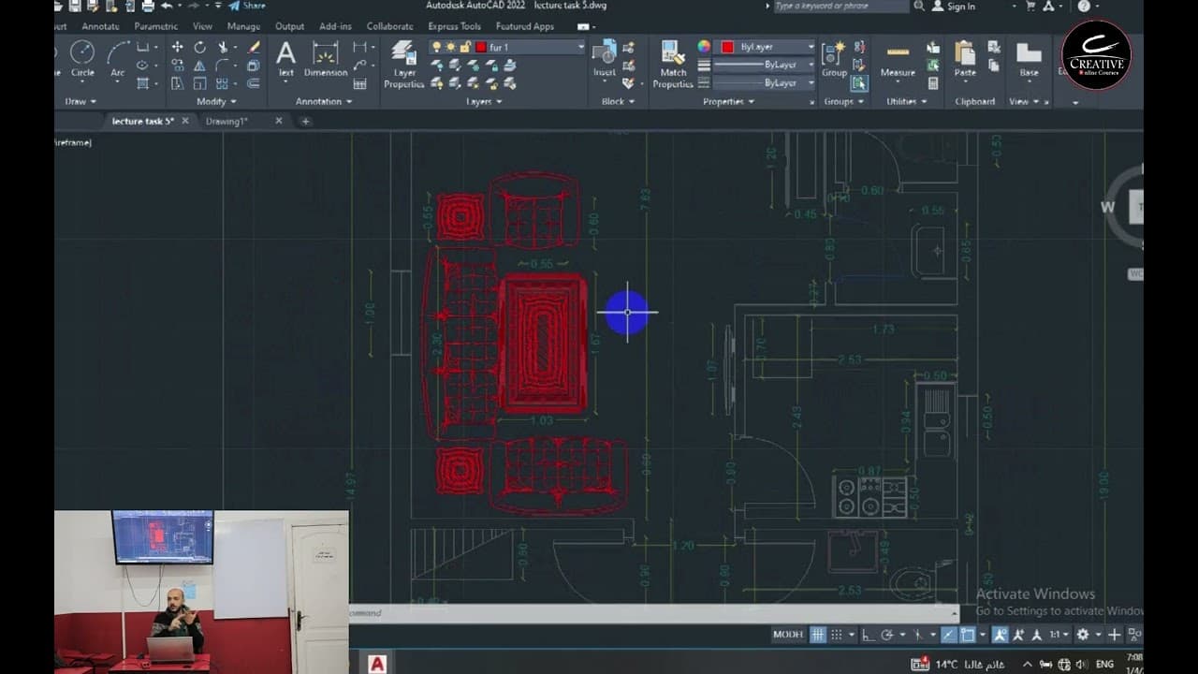Image resolution: width=1198 pixels, height=674 pixels.
Task: Toggle object snap tracking in status bar
Action: click(x=949, y=635)
